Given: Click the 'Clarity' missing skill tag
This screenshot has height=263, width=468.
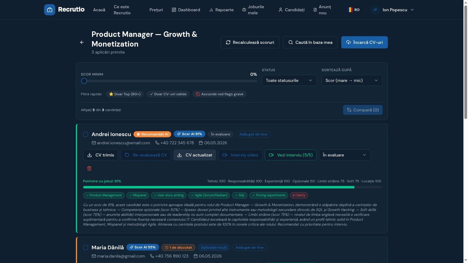Looking at the screenshot, I should coord(299,195).
